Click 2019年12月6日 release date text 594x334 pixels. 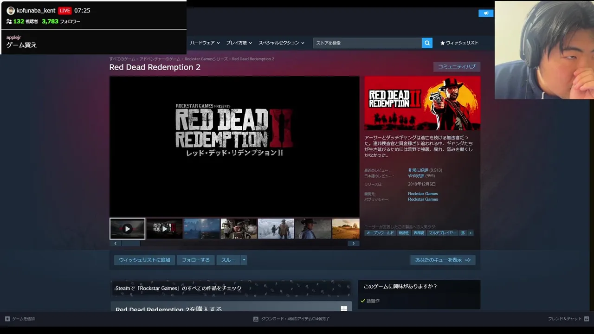[422, 184]
